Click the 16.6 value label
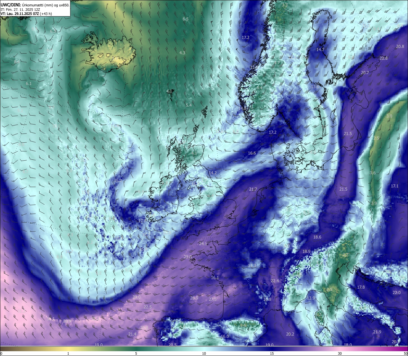 coord(252,153)
